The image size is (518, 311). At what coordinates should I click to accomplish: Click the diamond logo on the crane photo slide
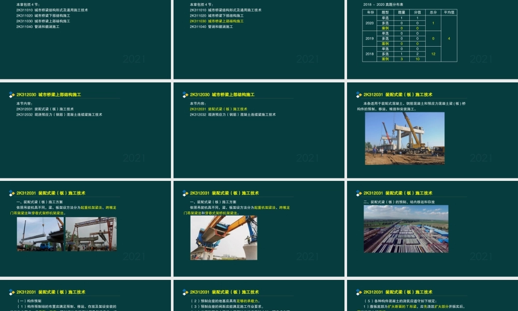point(359,95)
